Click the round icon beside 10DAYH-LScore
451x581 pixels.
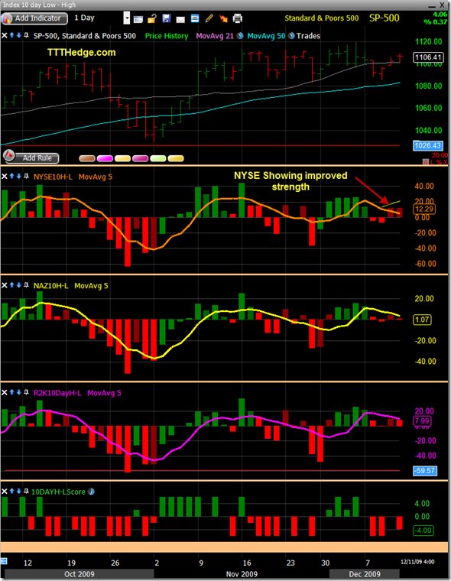click(x=91, y=492)
